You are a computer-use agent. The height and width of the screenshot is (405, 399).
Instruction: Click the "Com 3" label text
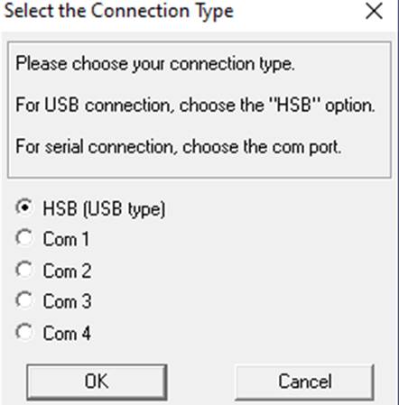[67, 301]
